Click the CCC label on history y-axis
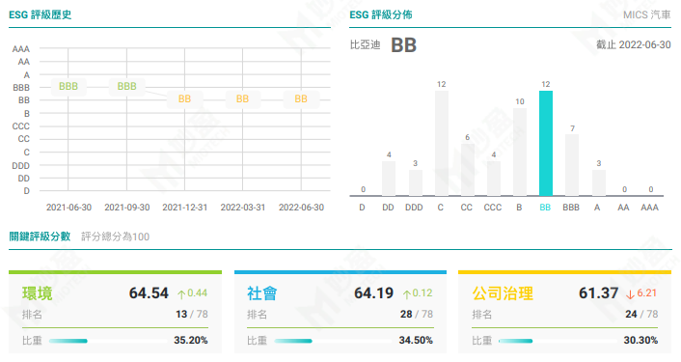Screen dimensions: 681x362 pos(21,126)
